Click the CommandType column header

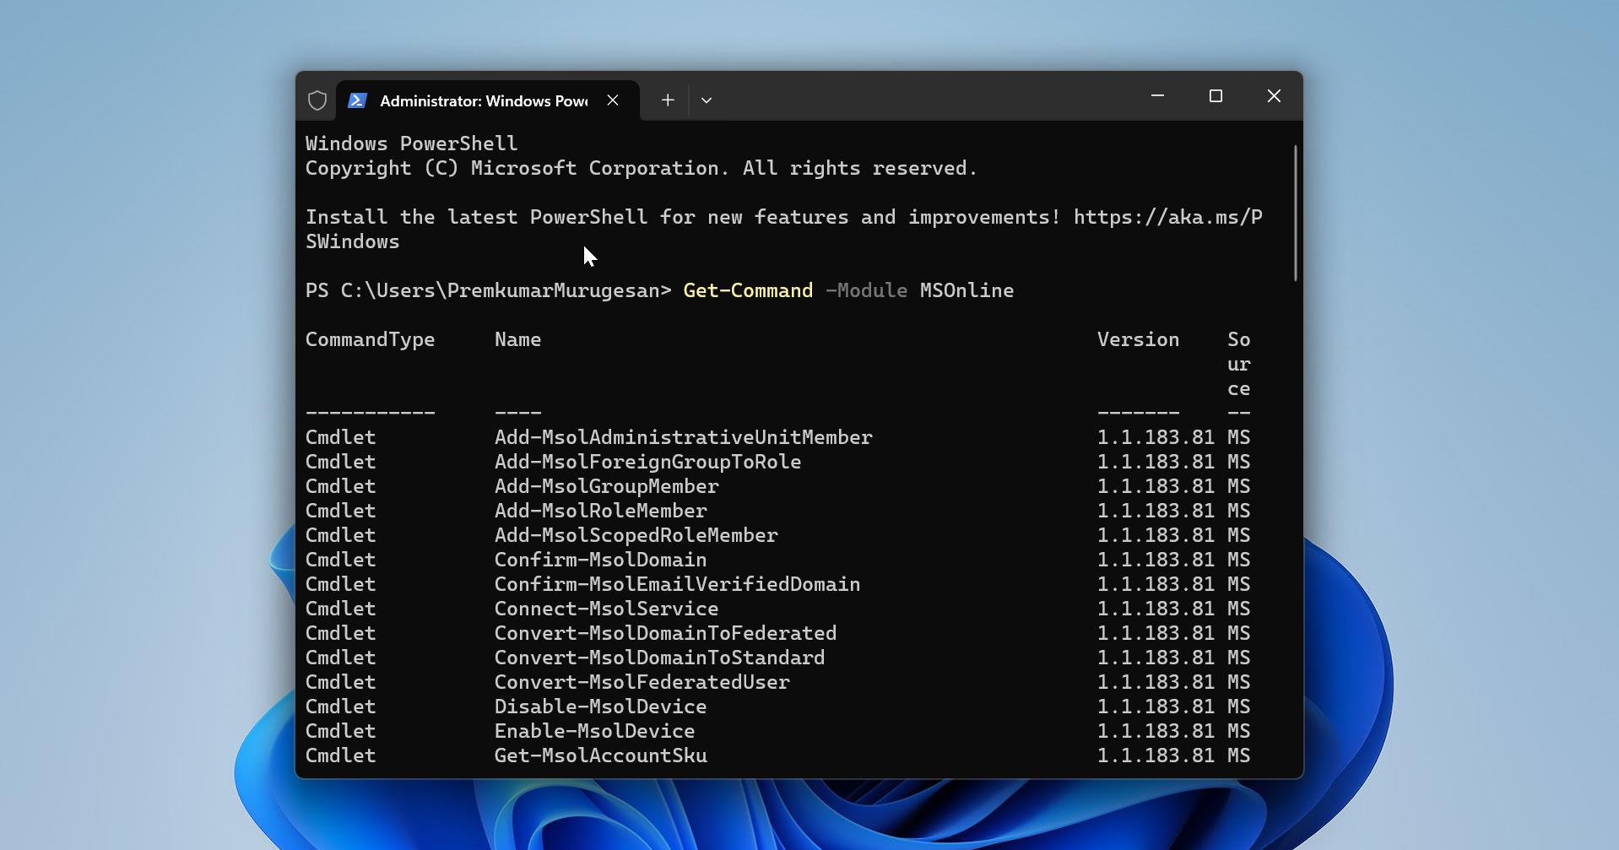pyautogui.click(x=370, y=339)
